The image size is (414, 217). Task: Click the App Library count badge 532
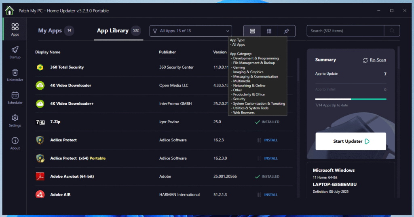pos(136,31)
